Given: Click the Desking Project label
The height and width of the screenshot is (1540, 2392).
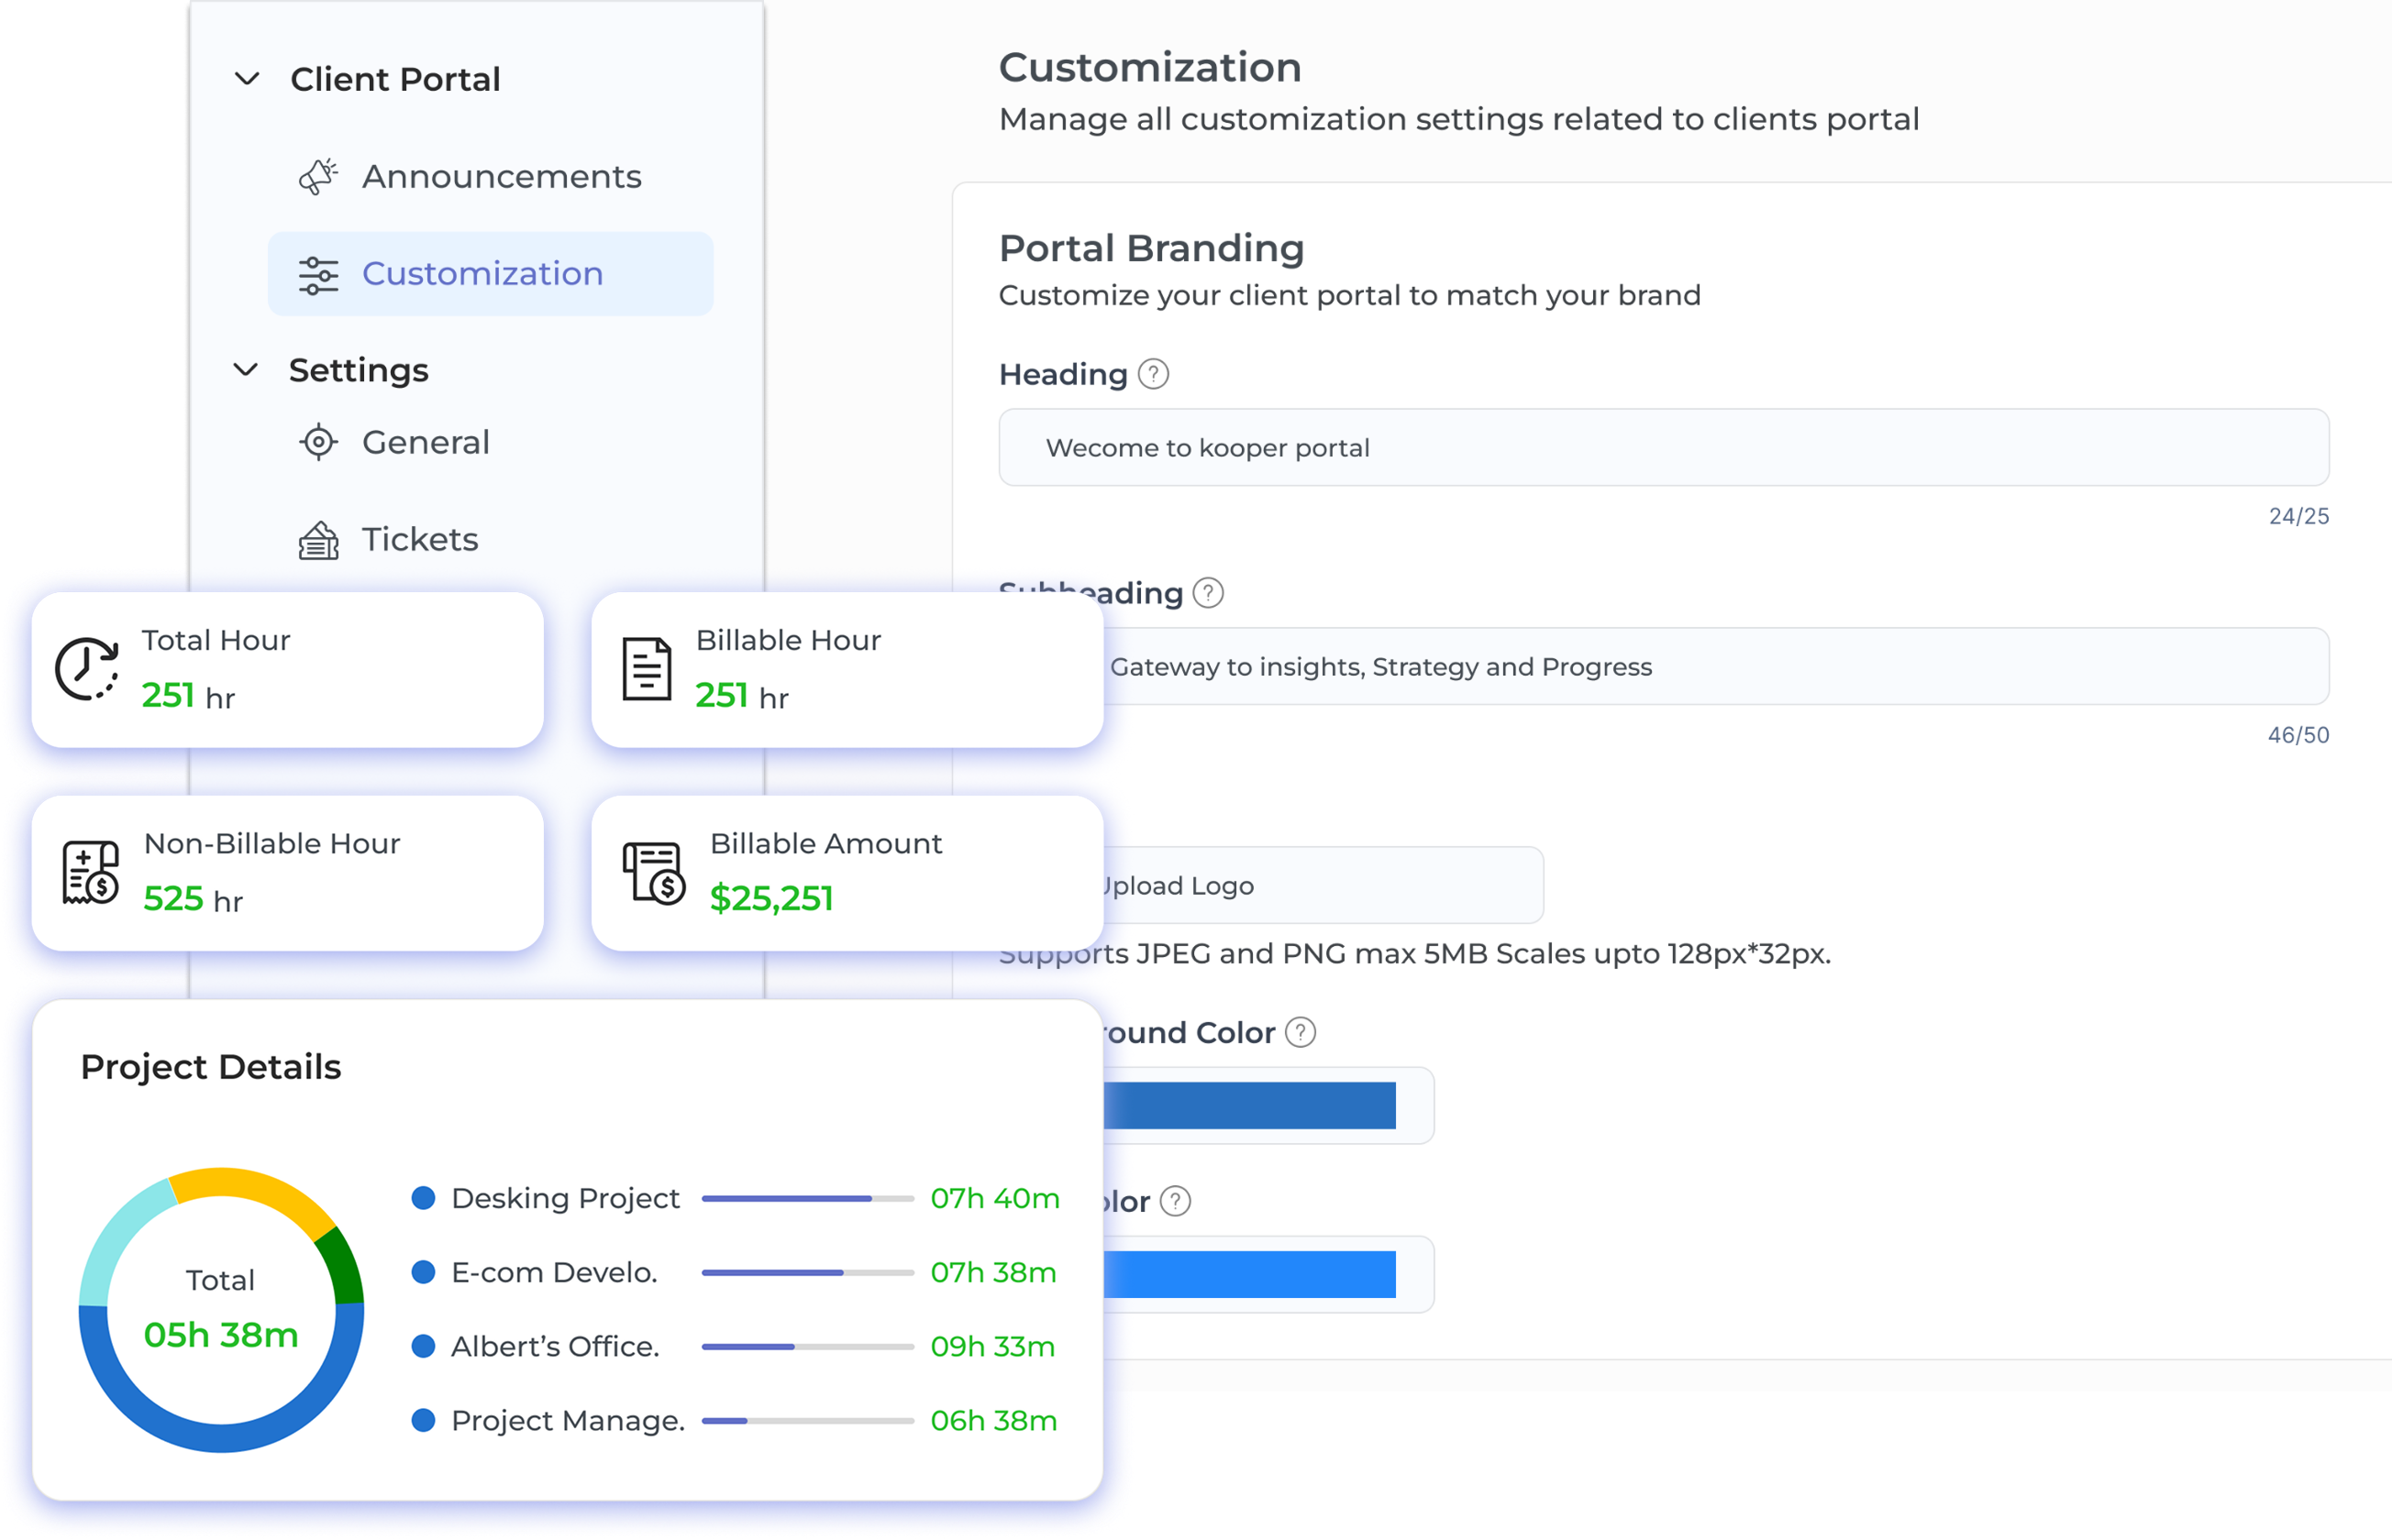Looking at the screenshot, I should (x=565, y=1198).
